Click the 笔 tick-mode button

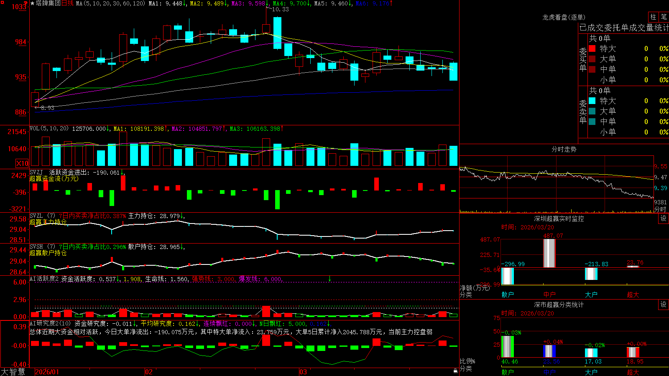click(x=664, y=17)
